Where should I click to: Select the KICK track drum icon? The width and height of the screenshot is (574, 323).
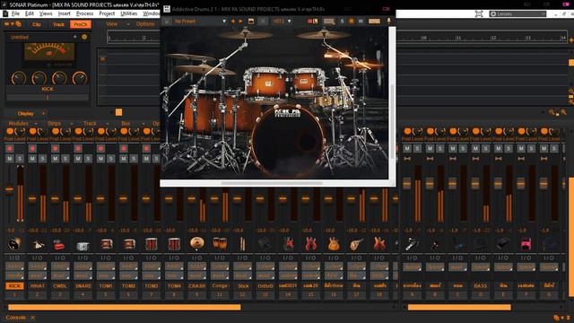[x=14, y=243]
